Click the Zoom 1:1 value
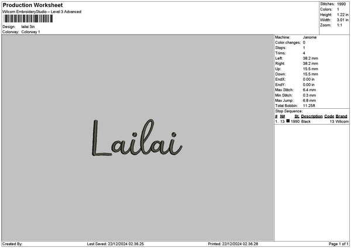Screen dimensions: 351x248 pos(339,25)
